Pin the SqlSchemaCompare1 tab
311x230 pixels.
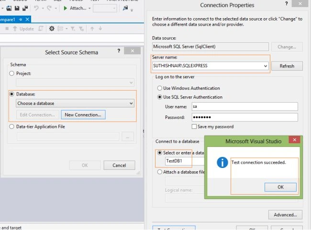(x=21, y=20)
